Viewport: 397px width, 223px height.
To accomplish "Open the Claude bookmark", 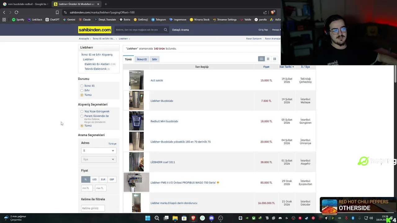I will point(85,20).
